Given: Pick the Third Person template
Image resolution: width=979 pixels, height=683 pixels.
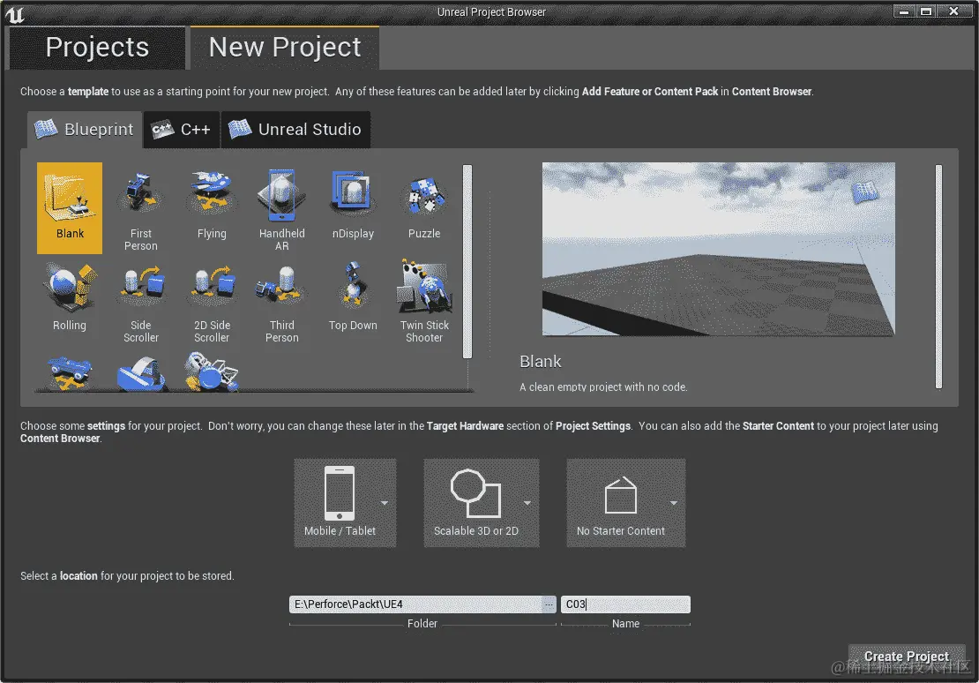Looking at the screenshot, I should (x=281, y=301).
